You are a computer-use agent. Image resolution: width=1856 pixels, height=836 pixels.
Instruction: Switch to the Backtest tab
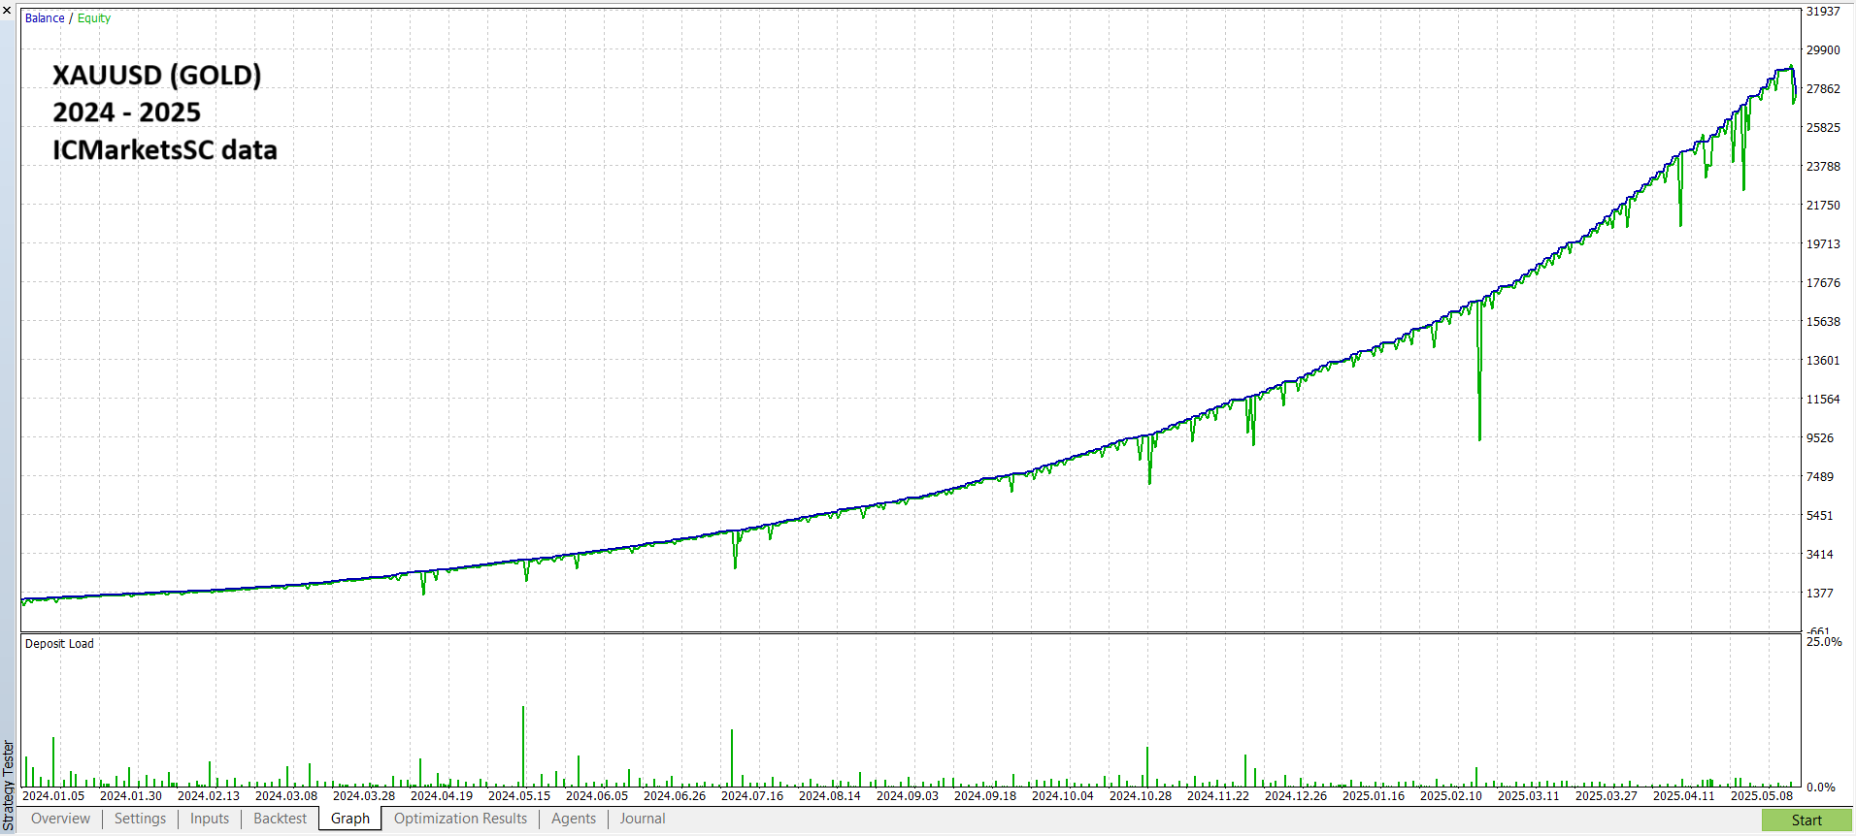click(x=280, y=819)
